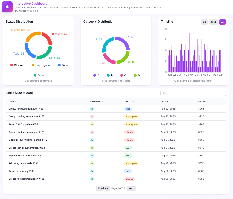This screenshot has width=233, height=199.
Task: Select category A purple donut segment
Action: click(x=124, y=42)
